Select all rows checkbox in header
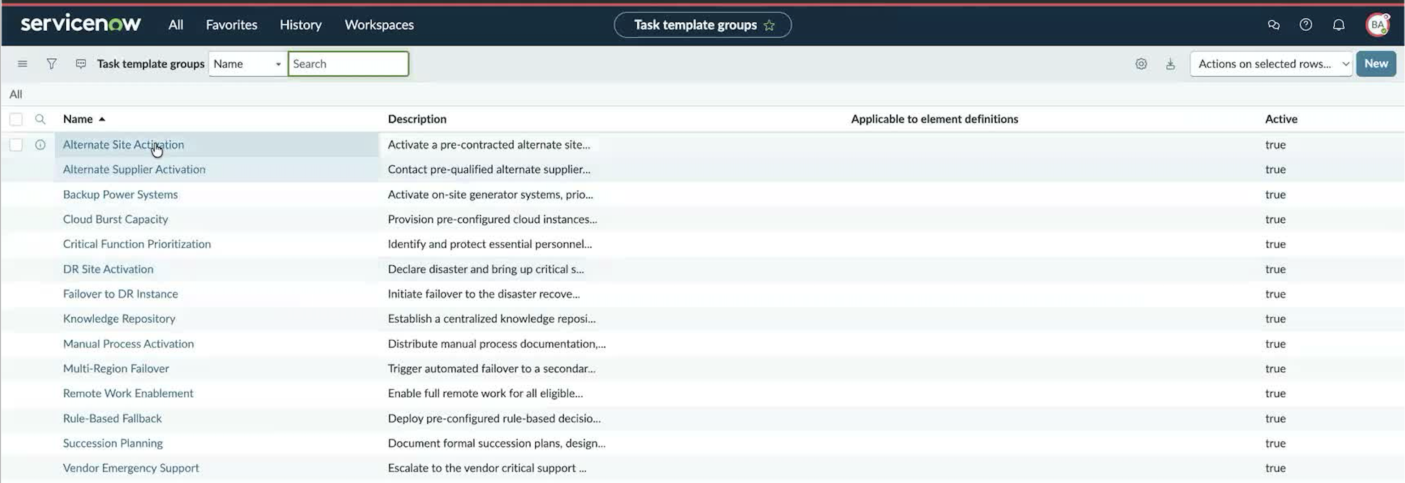Image resolution: width=1405 pixels, height=483 pixels. (16, 119)
